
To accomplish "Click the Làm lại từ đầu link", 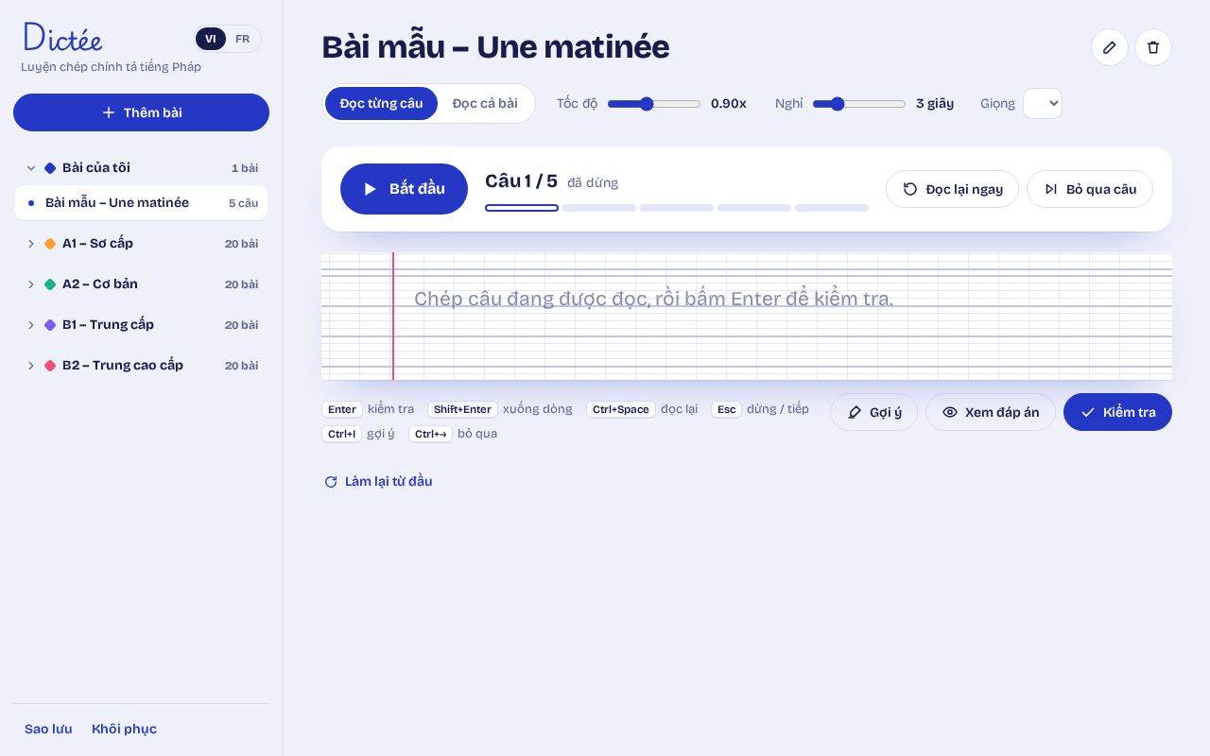I will coord(378,482).
